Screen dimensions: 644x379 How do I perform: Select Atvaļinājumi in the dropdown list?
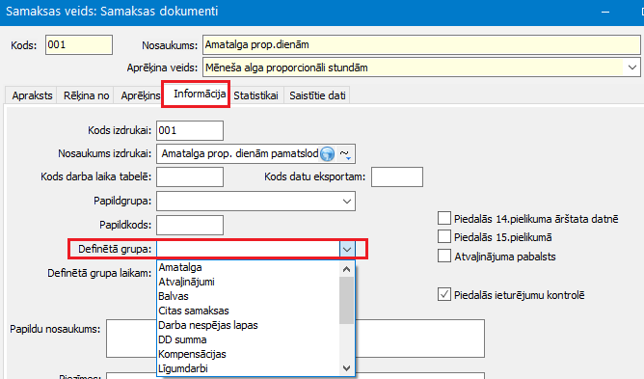249,282
